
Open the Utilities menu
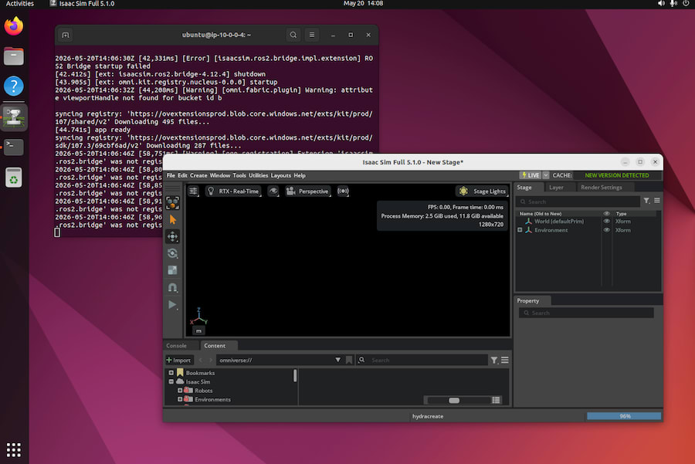click(259, 175)
